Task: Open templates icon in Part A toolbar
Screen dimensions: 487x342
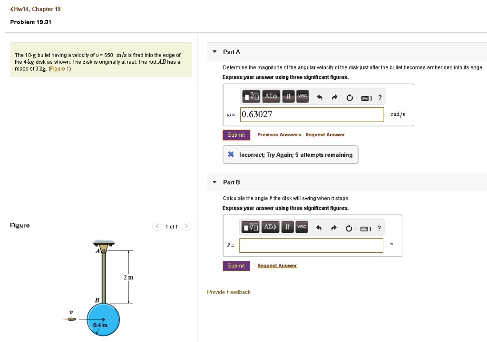Action: click(x=252, y=97)
